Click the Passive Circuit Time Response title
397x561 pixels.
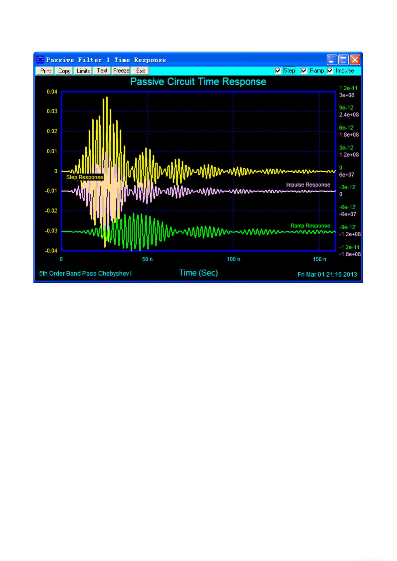[x=198, y=82]
